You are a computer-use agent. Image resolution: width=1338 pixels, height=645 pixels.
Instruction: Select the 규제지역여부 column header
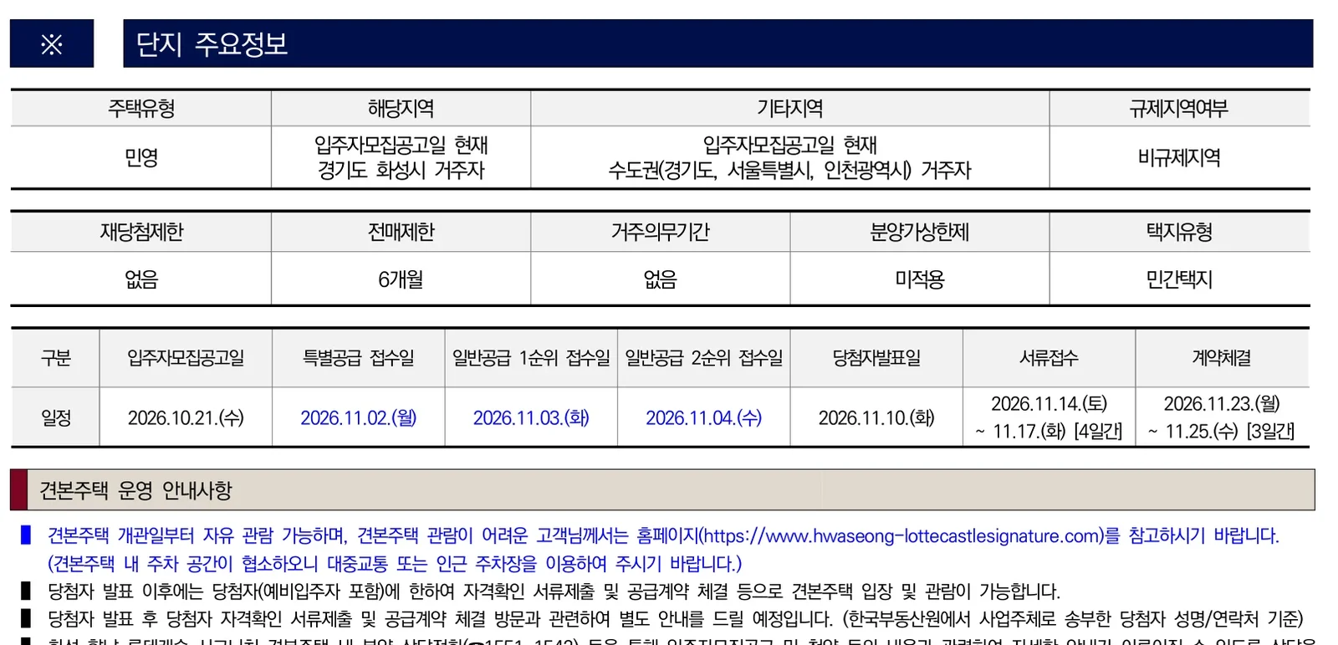1179,109
